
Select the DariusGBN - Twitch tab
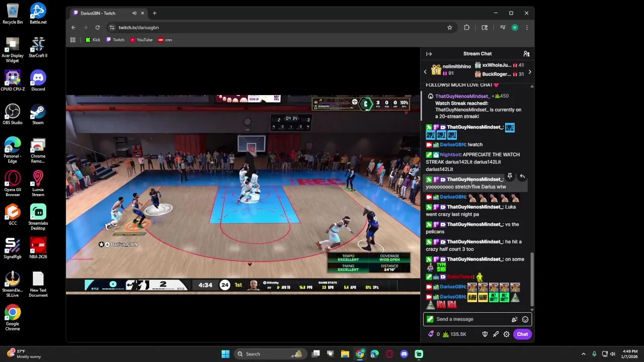(x=108, y=13)
